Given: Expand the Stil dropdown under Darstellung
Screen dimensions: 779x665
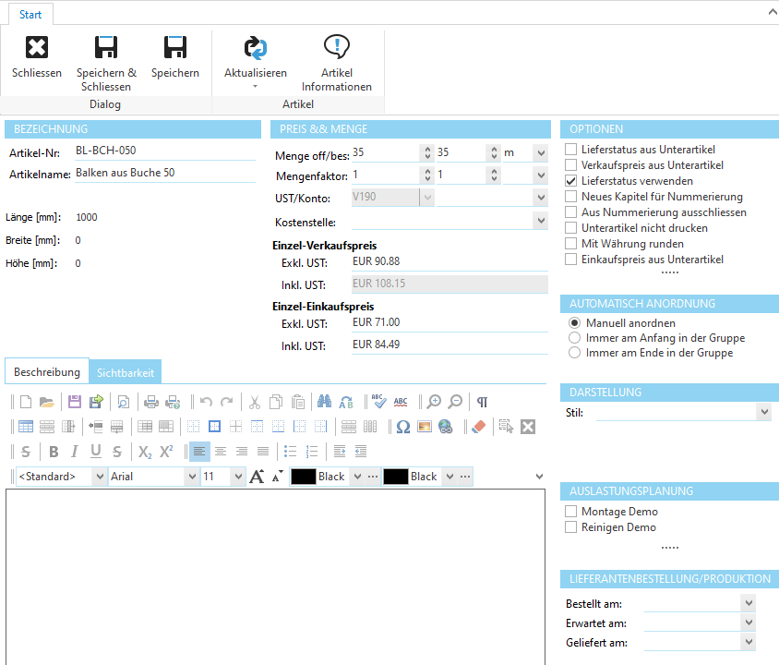Looking at the screenshot, I should click(x=762, y=412).
